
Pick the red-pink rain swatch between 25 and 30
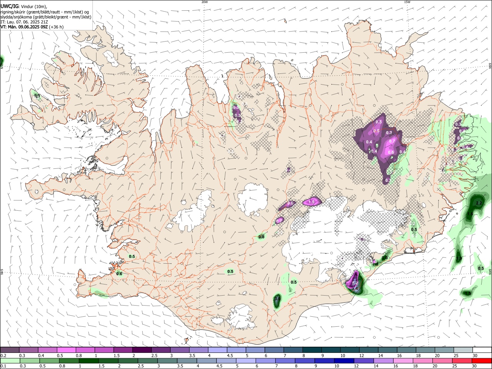click(x=462, y=361)
